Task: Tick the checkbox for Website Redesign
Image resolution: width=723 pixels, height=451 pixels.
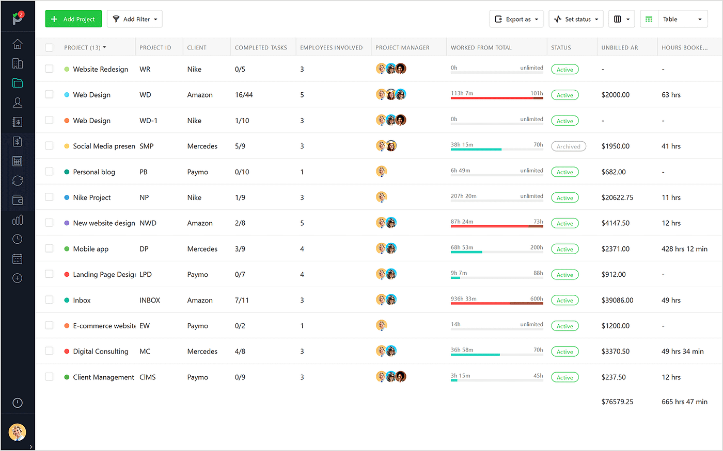Action: point(49,69)
